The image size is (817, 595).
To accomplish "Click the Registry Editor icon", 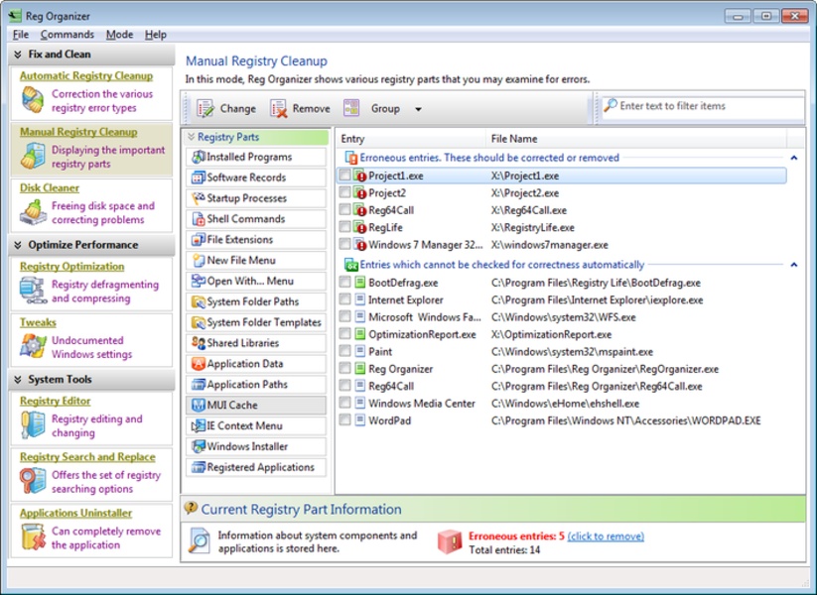I will (x=33, y=424).
